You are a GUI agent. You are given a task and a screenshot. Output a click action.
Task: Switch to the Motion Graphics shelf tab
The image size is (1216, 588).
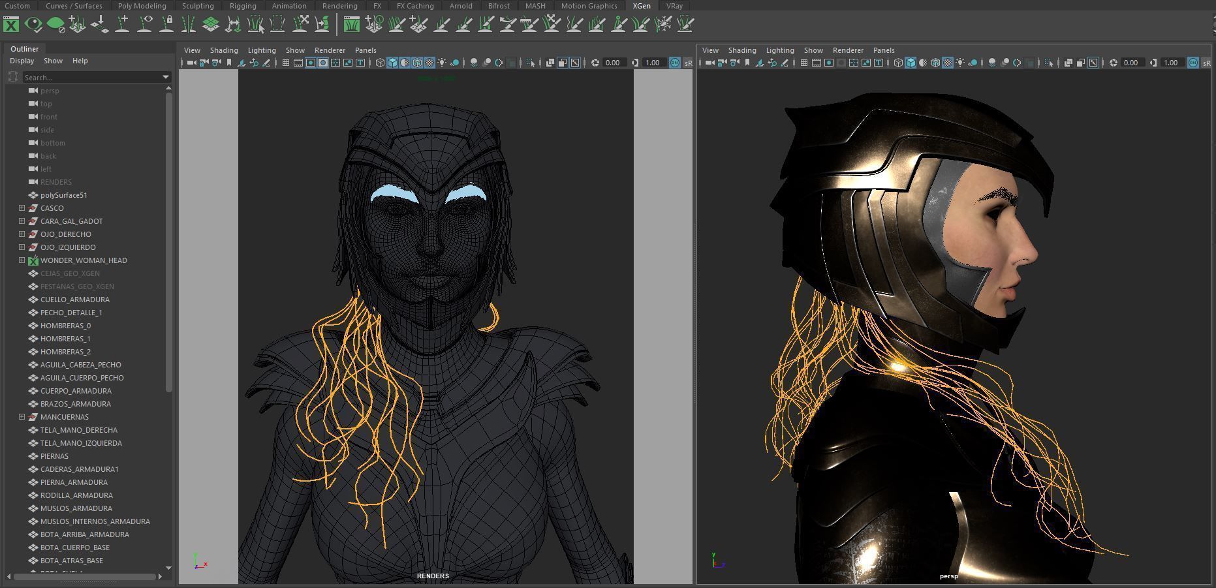pyautogui.click(x=589, y=6)
